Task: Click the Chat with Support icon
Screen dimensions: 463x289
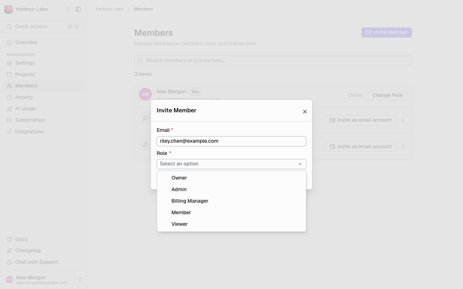Action: click(x=9, y=262)
